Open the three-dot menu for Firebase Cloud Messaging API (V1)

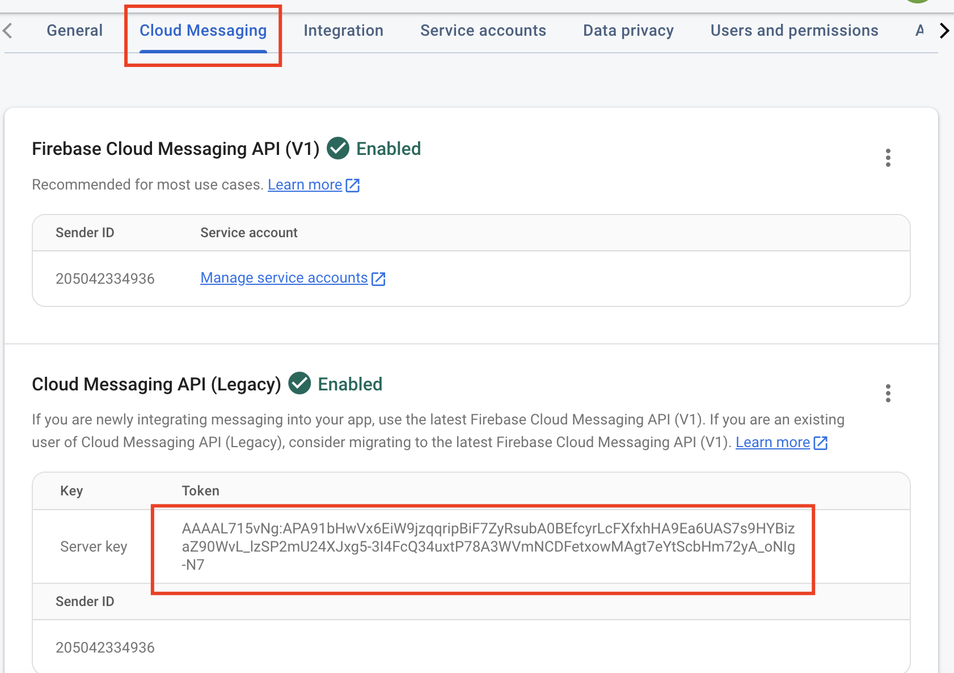[x=888, y=158]
